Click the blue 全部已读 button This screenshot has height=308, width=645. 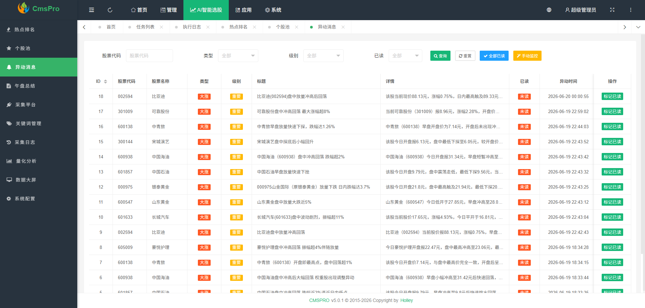pyautogui.click(x=494, y=56)
